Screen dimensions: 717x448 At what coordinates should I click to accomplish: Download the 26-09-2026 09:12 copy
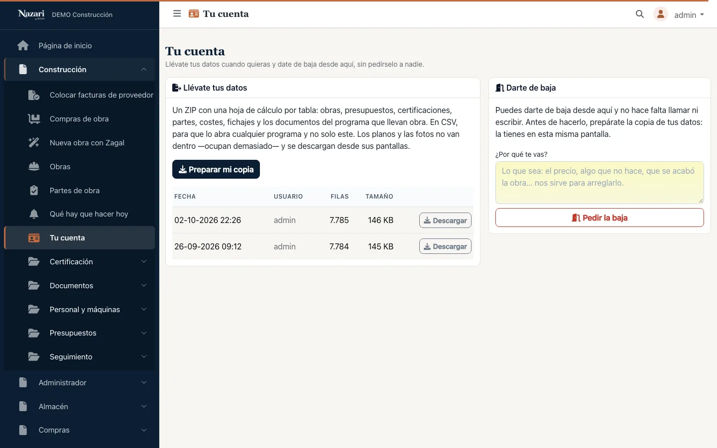click(445, 246)
